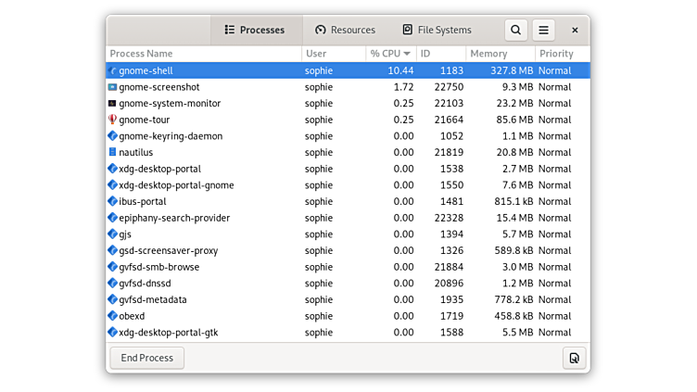This screenshot has width=697, height=392.
Task: Click the process properties icon at bottom right
Action: tap(574, 358)
